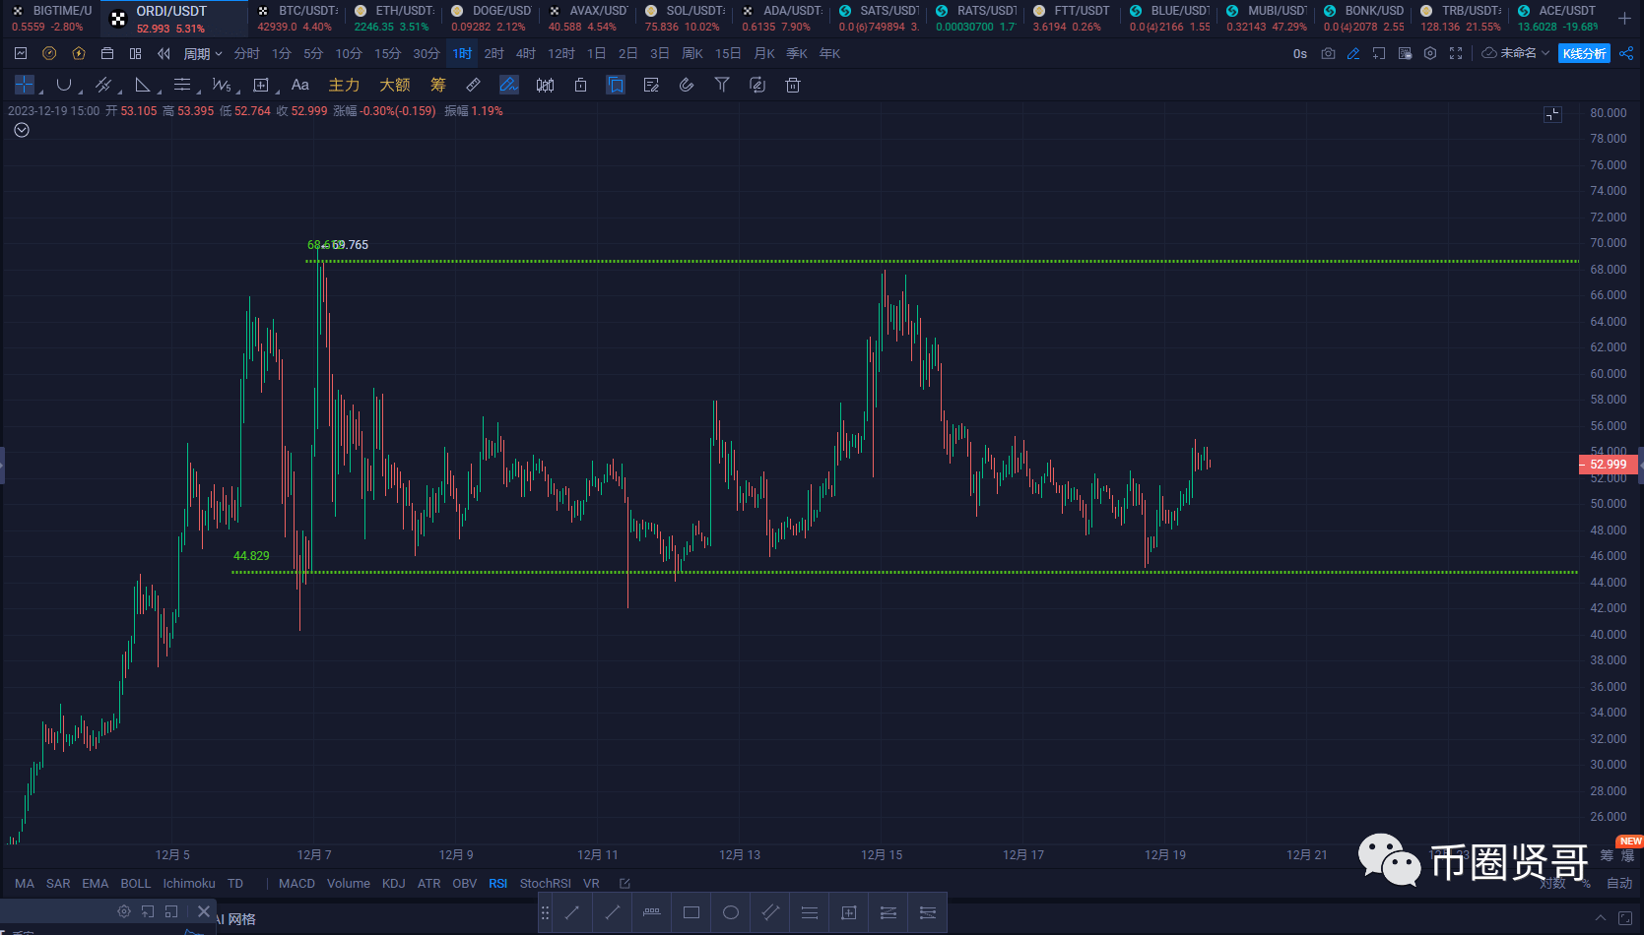Switch to the 1日 timeframe
This screenshot has height=935, width=1644.
point(596,53)
